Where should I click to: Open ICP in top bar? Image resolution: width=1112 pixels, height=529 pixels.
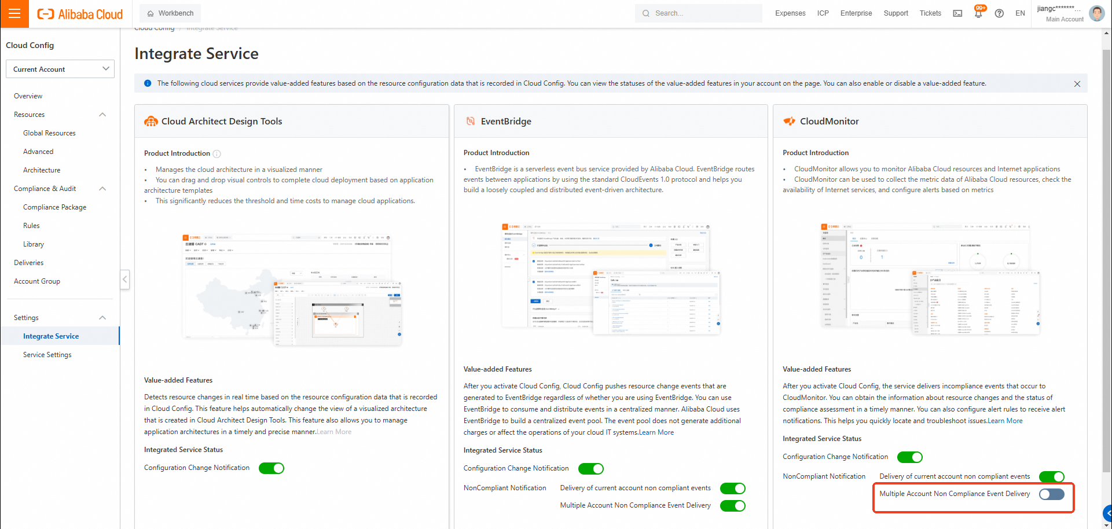[823, 13]
